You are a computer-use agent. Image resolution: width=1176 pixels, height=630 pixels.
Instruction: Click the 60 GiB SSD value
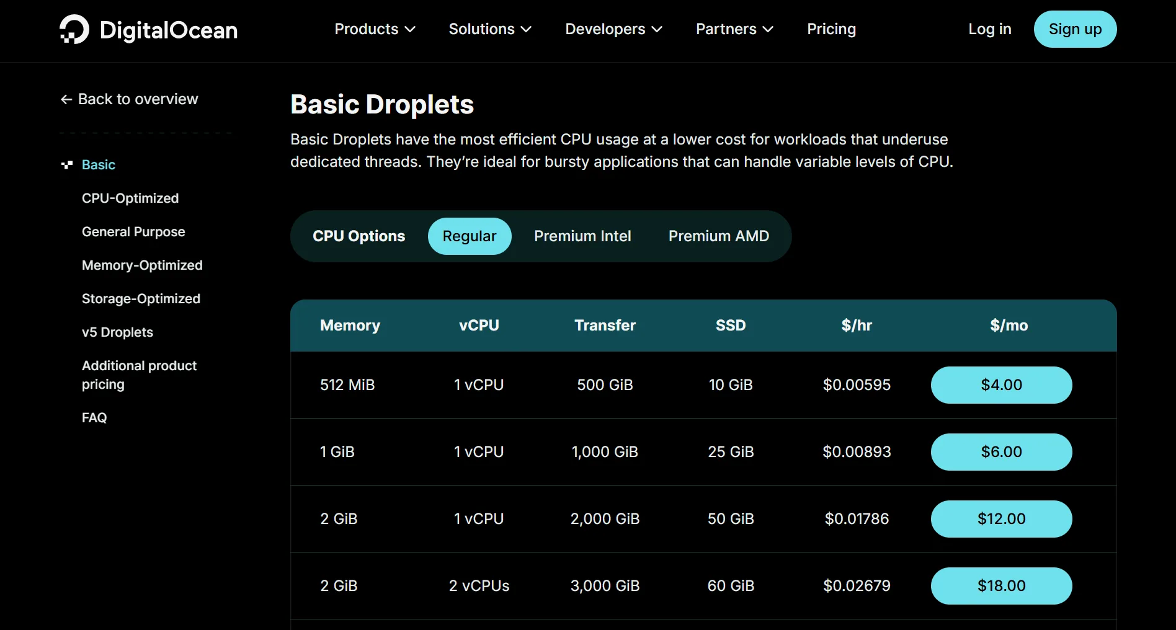click(x=731, y=586)
